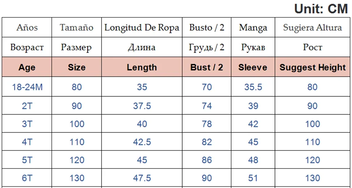Select the 2T age row
Viewport: 352px width, 188px height.
pyautogui.click(x=27, y=106)
